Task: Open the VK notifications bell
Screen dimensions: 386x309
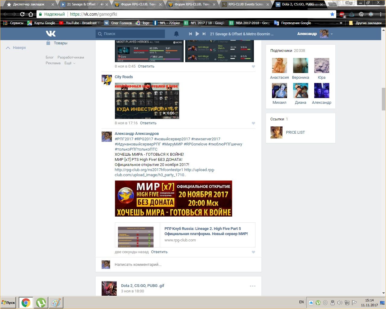Action: coord(176,34)
